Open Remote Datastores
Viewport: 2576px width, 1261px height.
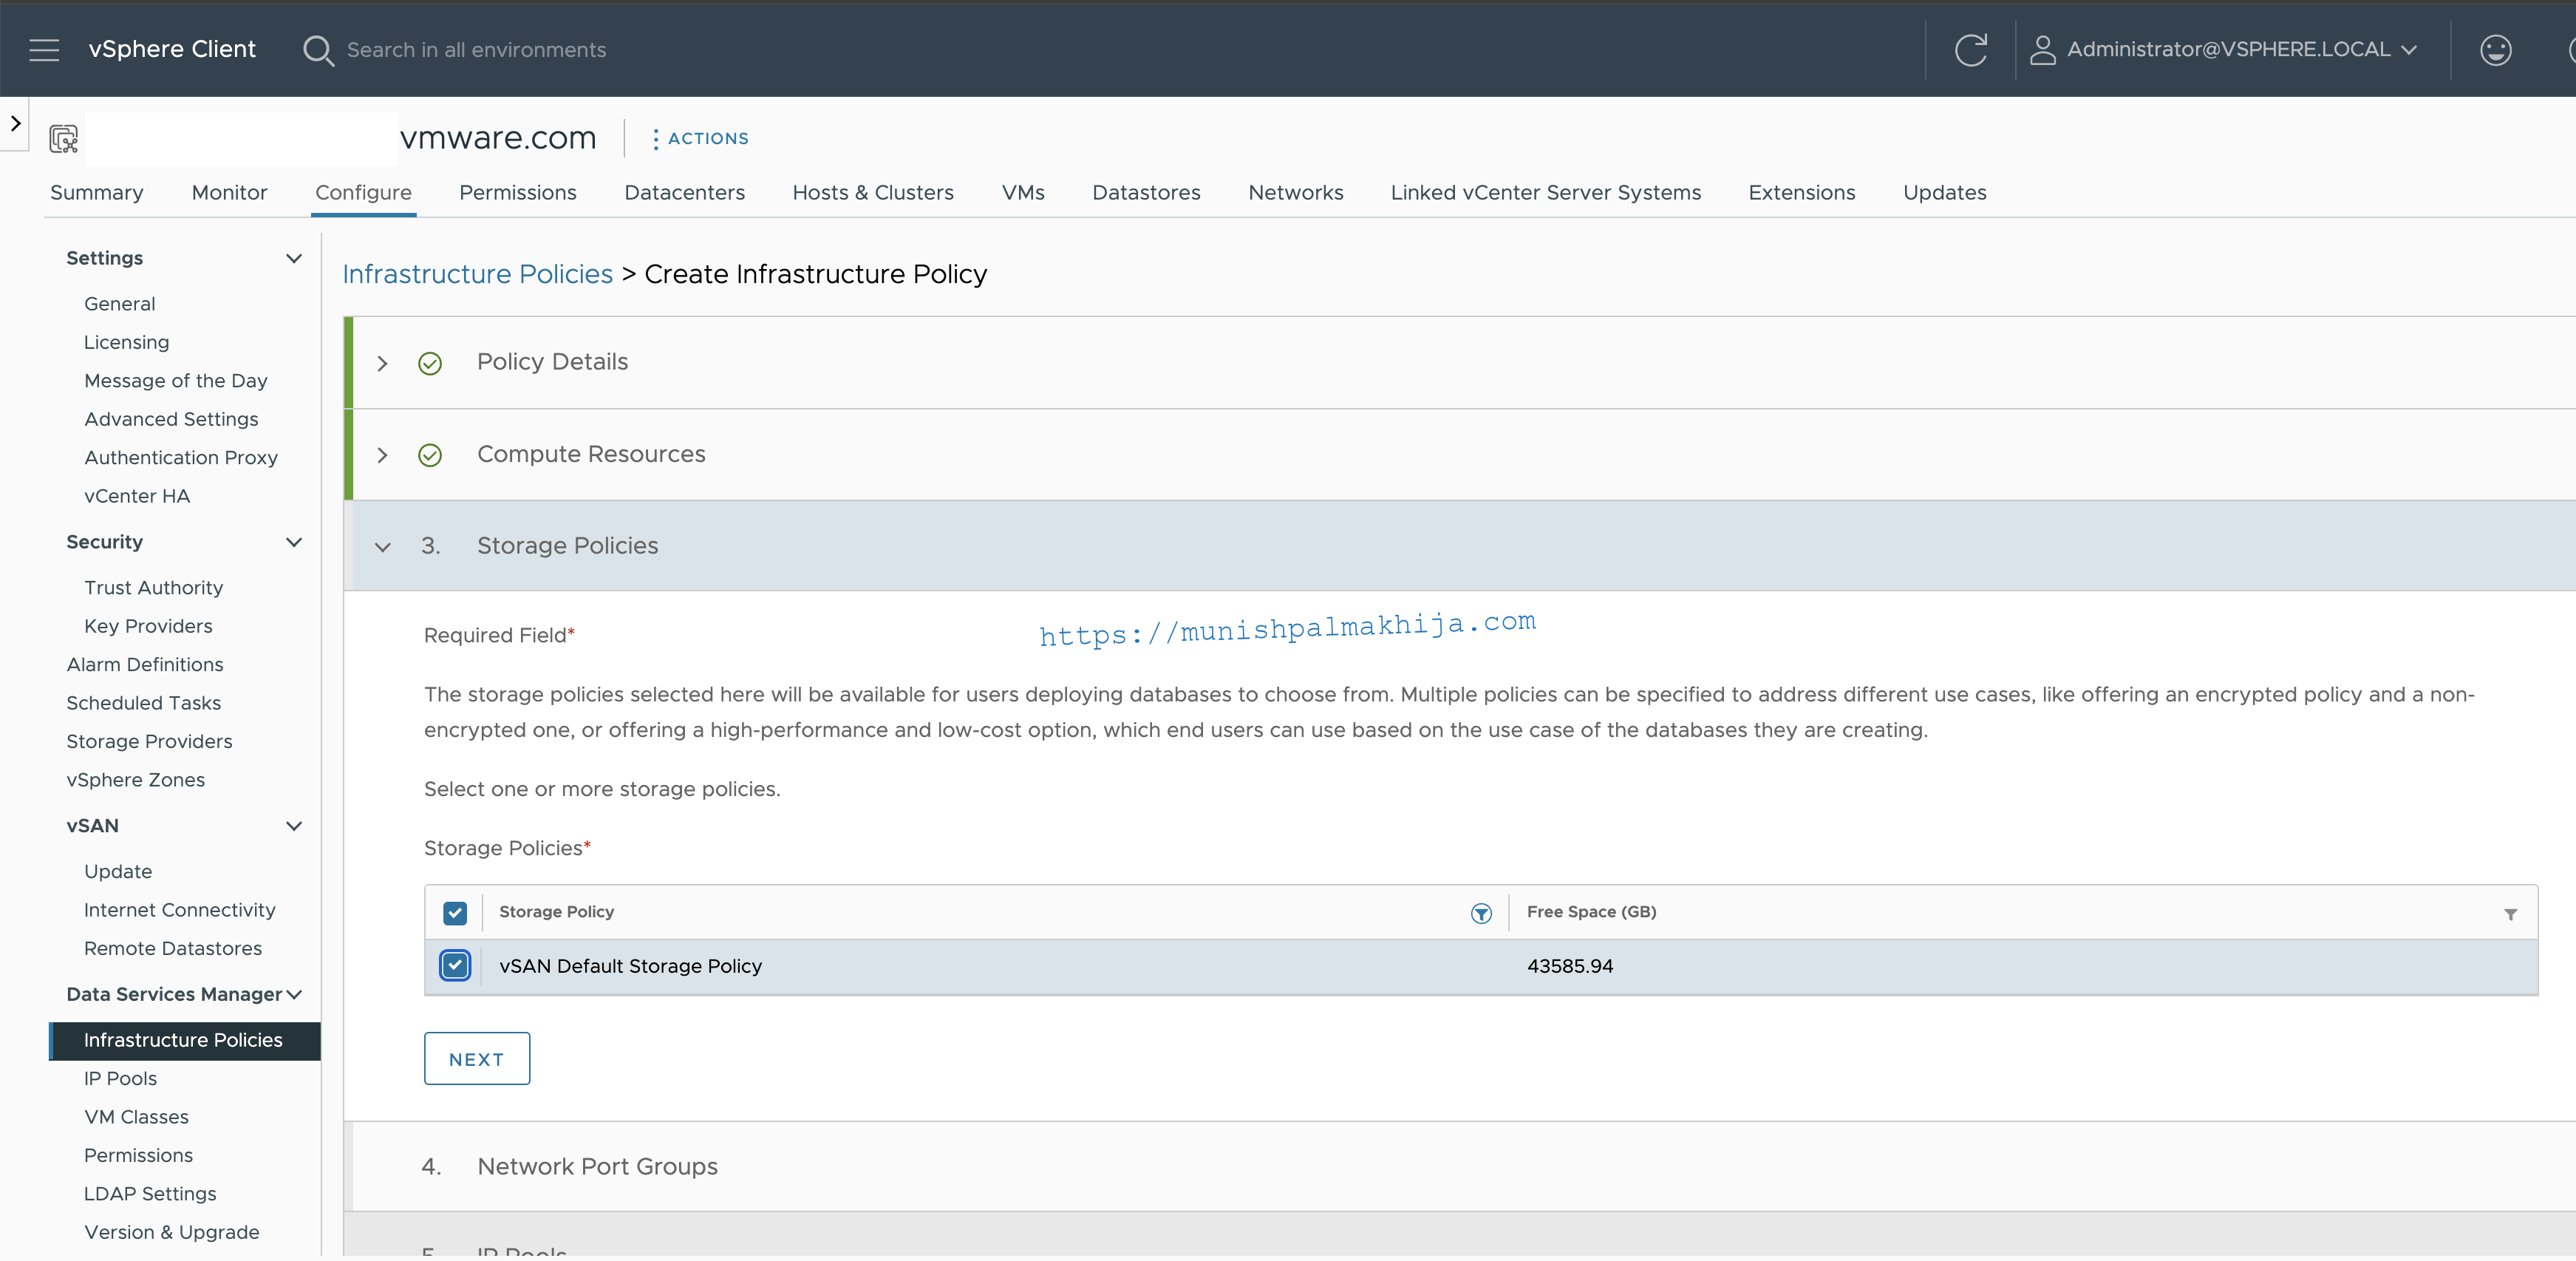coord(172,949)
